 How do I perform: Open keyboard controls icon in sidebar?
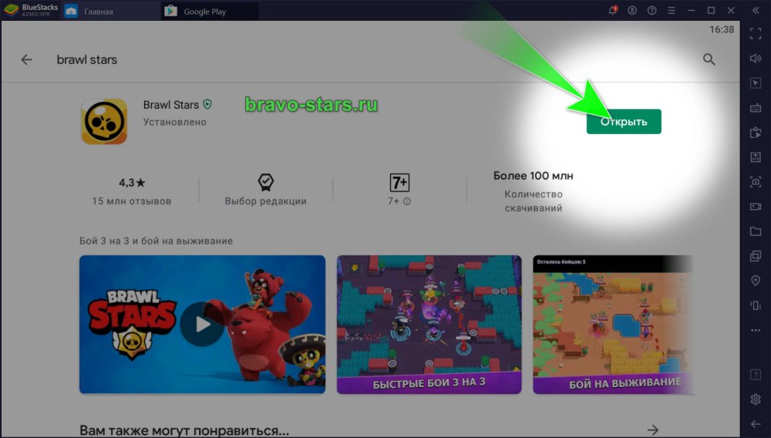[x=756, y=108]
